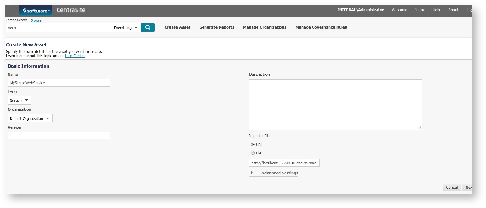Image resolution: width=486 pixels, height=208 pixels.
Task: Click the Description text area
Action: tap(336, 105)
